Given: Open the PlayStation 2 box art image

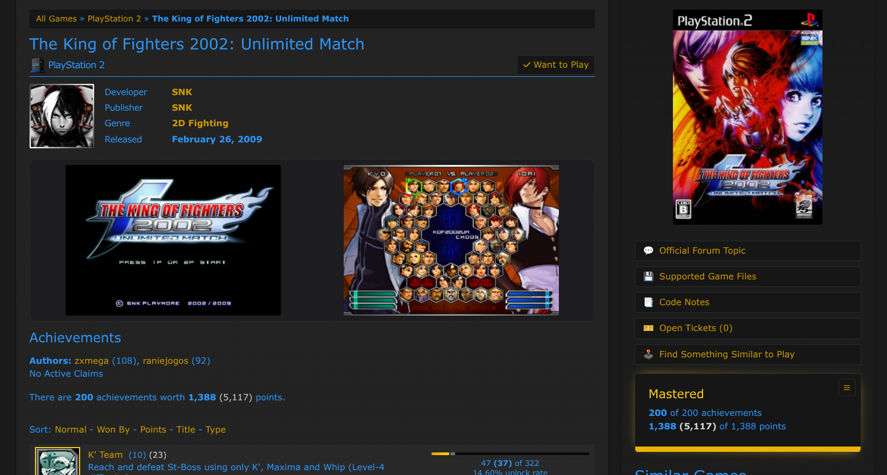Looking at the screenshot, I should (x=748, y=117).
